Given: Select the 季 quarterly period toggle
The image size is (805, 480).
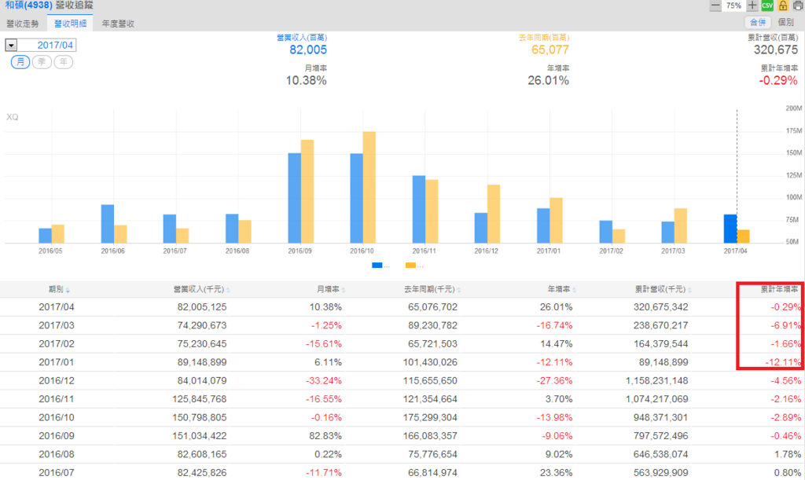Looking at the screenshot, I should point(42,62).
